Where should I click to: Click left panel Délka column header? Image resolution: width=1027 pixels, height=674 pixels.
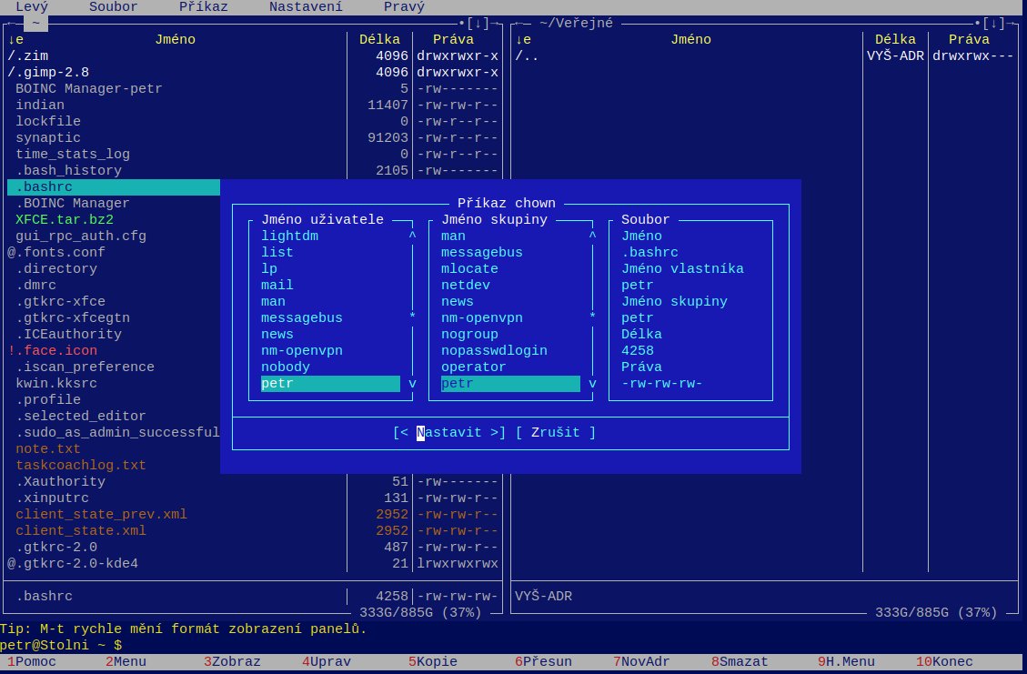[379, 39]
